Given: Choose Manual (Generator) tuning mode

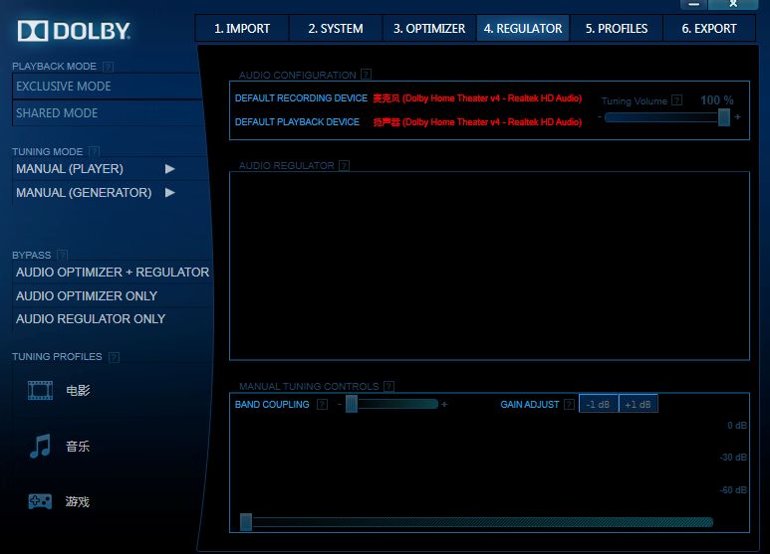Looking at the screenshot, I should pos(84,192).
